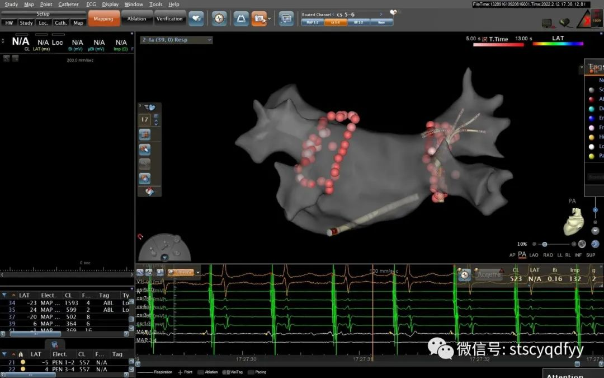Select the LL view
Viewport: 604px width, 378px height.
coord(560,255)
